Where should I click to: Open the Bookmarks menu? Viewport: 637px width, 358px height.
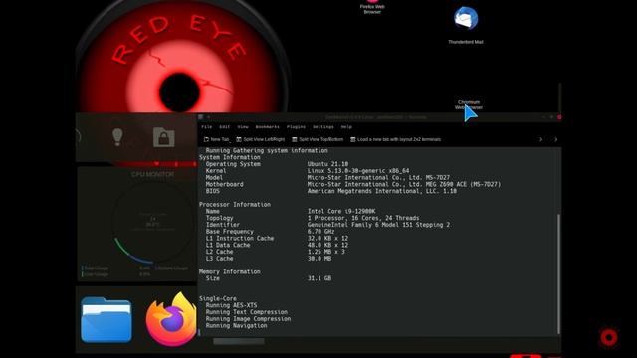pyautogui.click(x=268, y=127)
